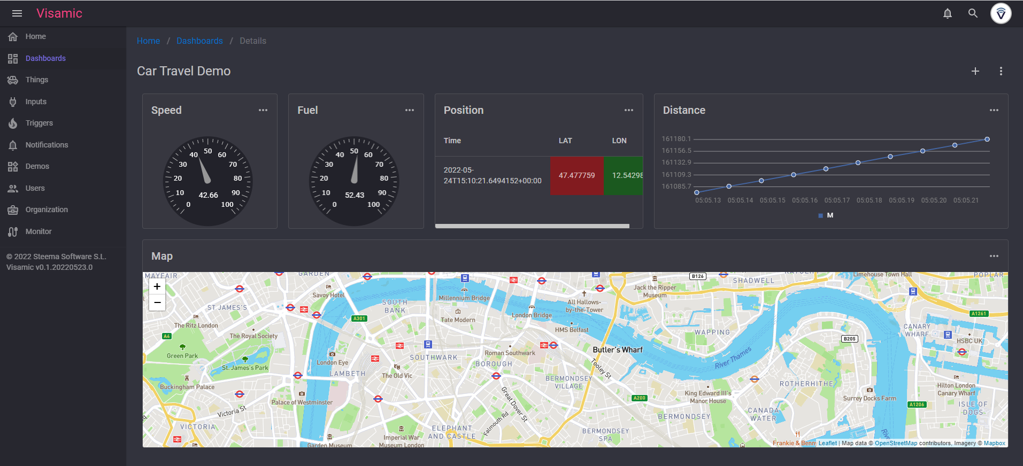This screenshot has height=466, width=1023.
Task: Click the Monitor icon in sidebar
Action: tap(13, 231)
